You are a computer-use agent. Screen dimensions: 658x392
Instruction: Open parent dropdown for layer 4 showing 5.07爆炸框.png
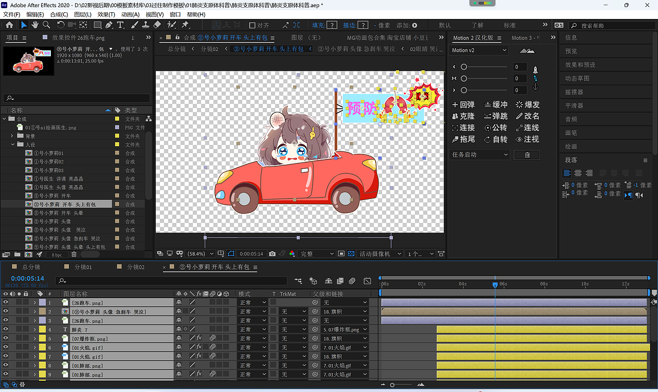click(345, 329)
